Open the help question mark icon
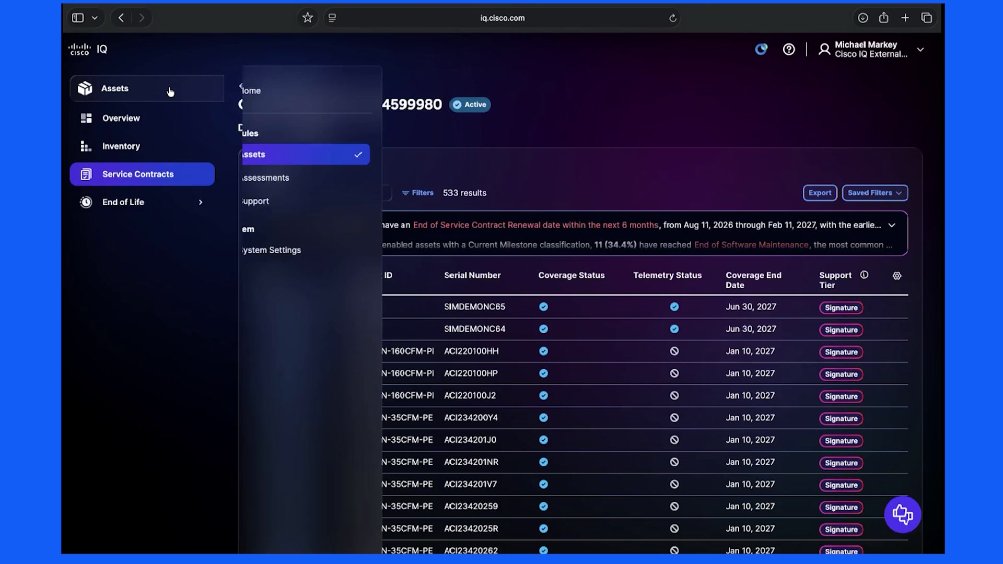 point(789,49)
